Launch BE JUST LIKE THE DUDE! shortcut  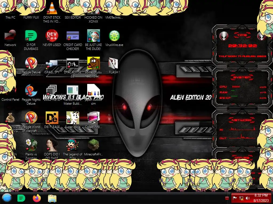[x=94, y=36]
